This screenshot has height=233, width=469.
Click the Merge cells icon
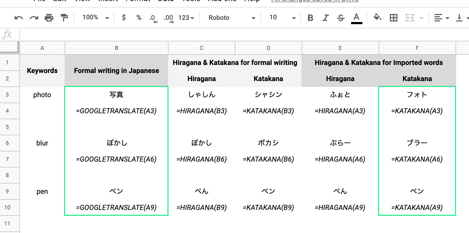tap(410, 18)
